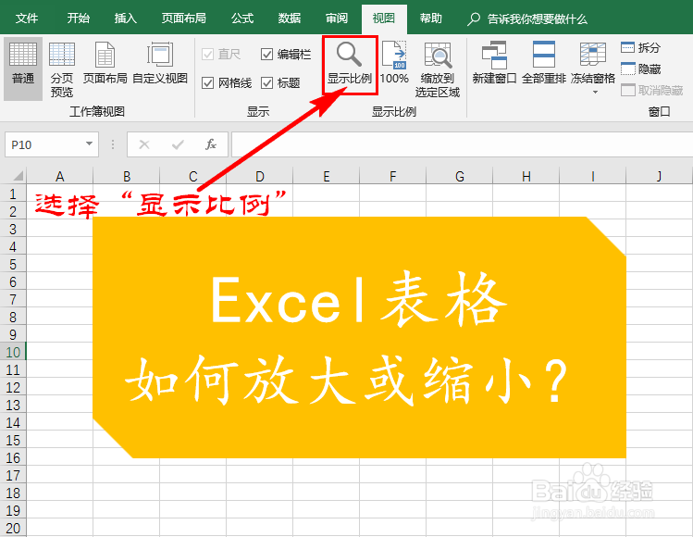
Task: Select row 20 header
Action: [13, 528]
